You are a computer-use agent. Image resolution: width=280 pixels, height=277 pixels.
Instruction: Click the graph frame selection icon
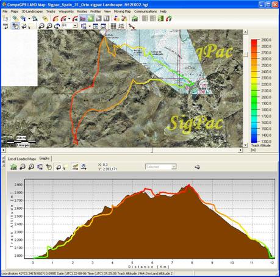(x=40, y=167)
